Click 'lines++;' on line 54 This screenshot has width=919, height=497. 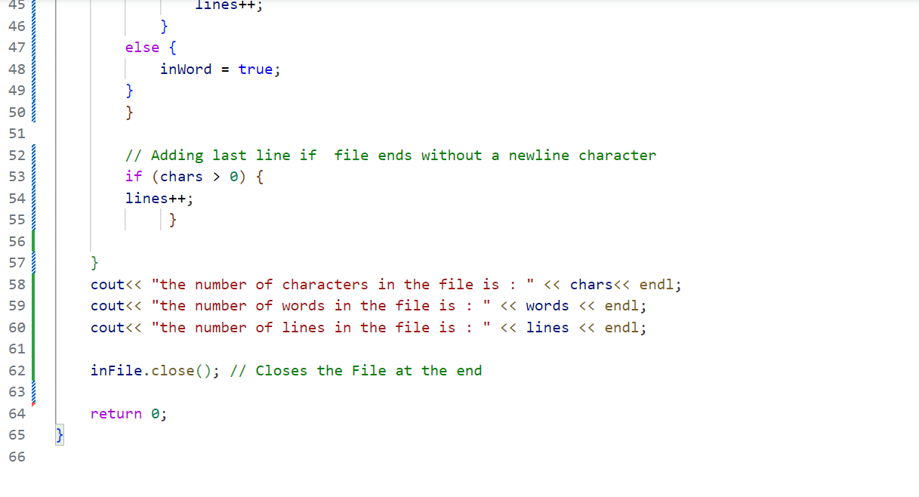[159, 199]
